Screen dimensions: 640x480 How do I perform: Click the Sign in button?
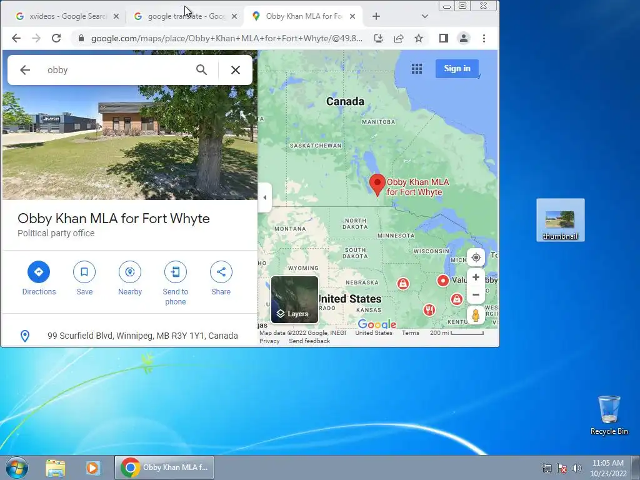457,69
